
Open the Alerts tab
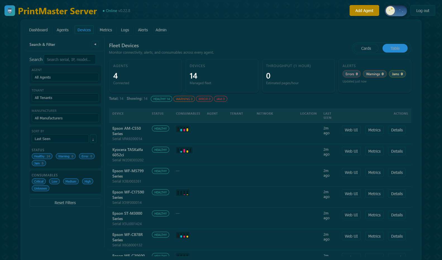coord(143,30)
